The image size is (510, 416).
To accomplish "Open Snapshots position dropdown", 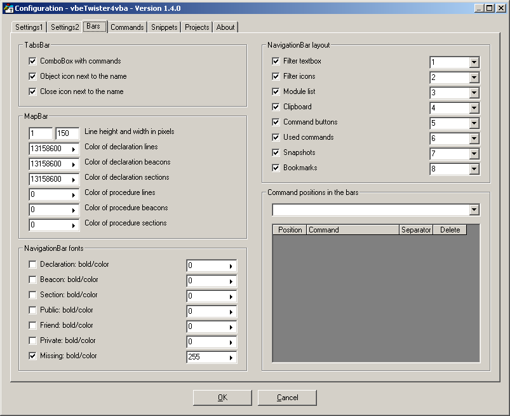I will click(x=474, y=154).
